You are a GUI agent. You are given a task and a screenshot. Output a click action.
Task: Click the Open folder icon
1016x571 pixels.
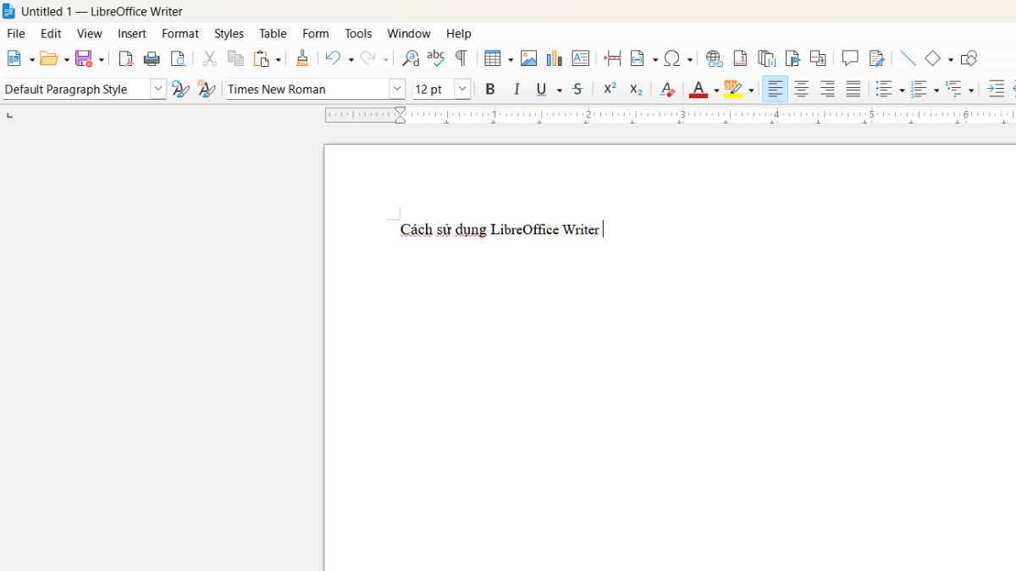coord(49,58)
